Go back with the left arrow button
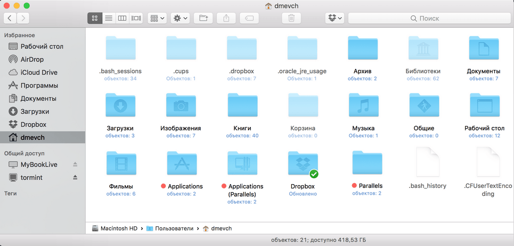514x246 pixels. click(x=11, y=18)
